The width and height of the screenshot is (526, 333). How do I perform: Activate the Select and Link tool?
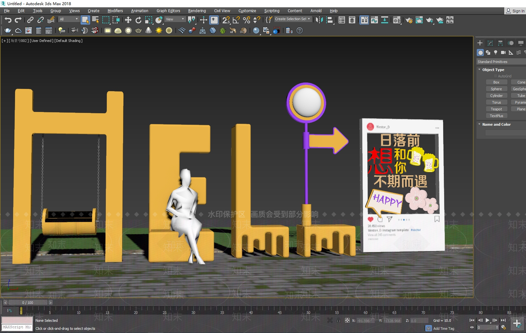click(x=30, y=20)
